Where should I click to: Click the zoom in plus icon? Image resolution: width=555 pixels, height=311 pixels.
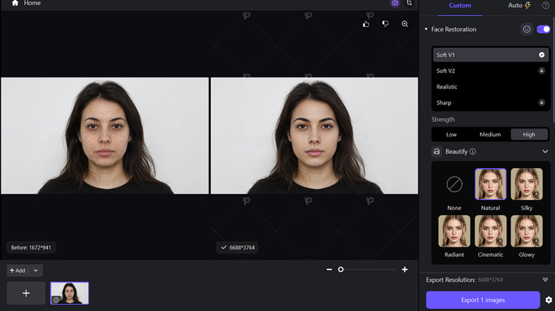pos(405,270)
